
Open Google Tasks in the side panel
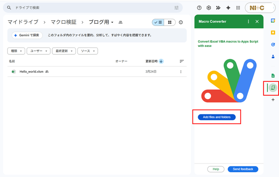pos(273,44)
